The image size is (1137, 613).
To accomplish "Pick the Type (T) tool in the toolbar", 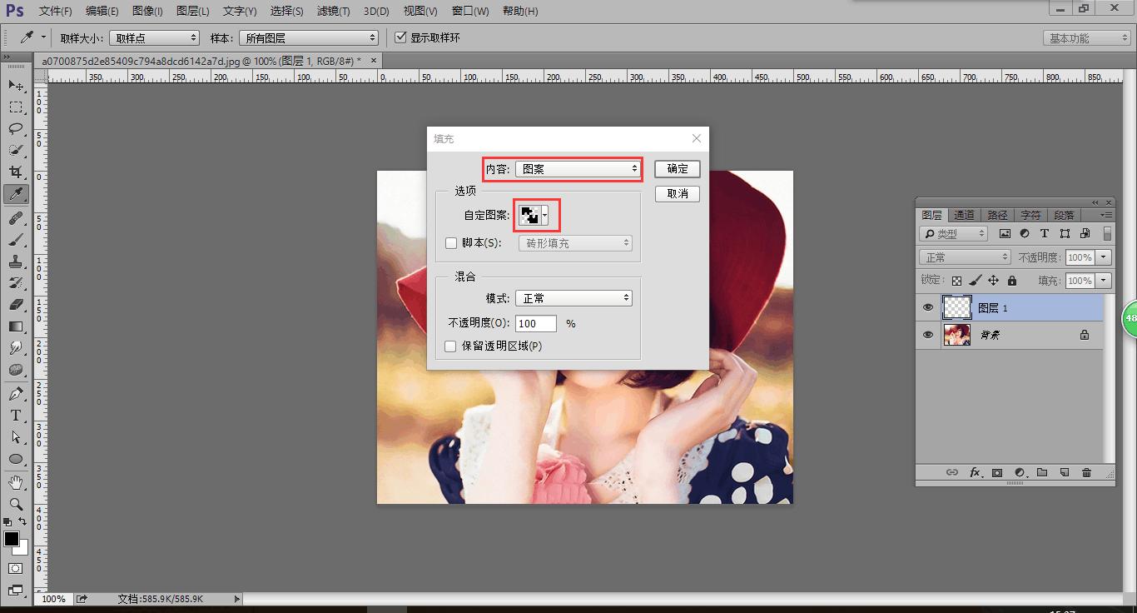I will (16, 416).
